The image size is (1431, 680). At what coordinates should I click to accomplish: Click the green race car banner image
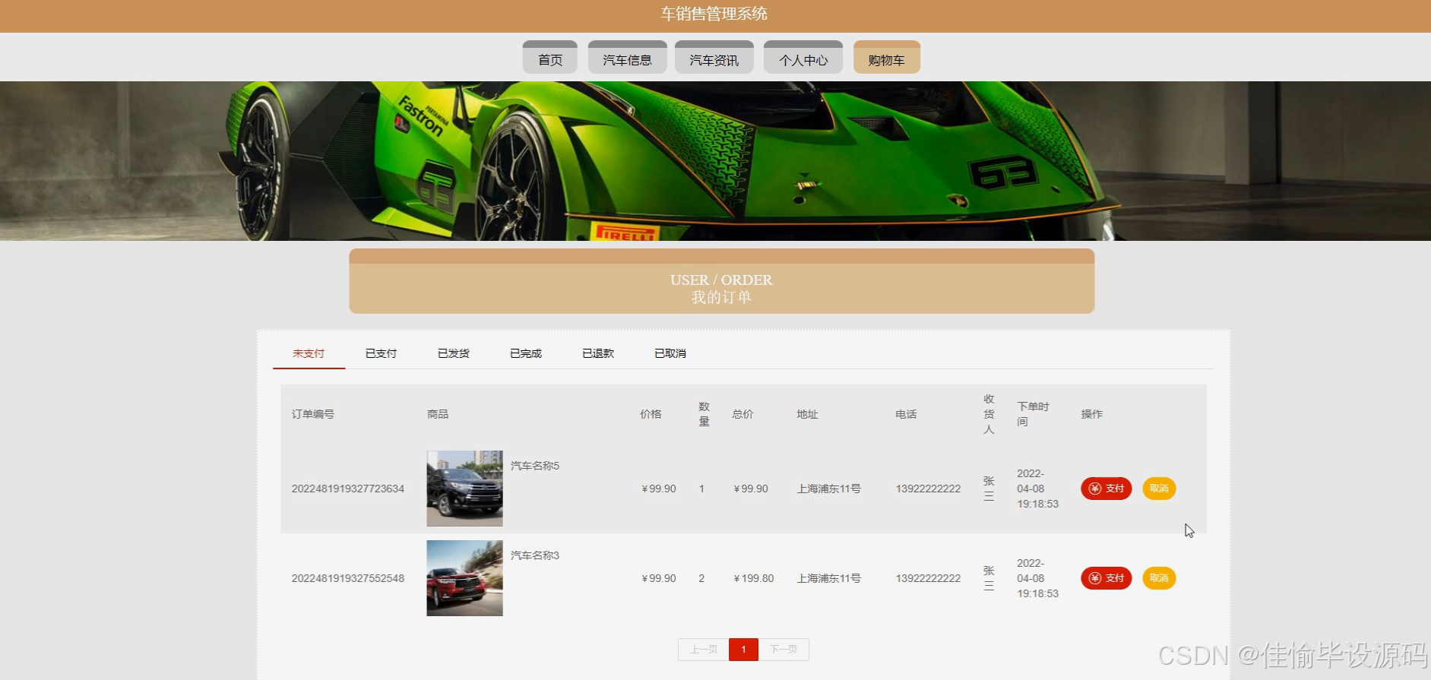(x=715, y=161)
